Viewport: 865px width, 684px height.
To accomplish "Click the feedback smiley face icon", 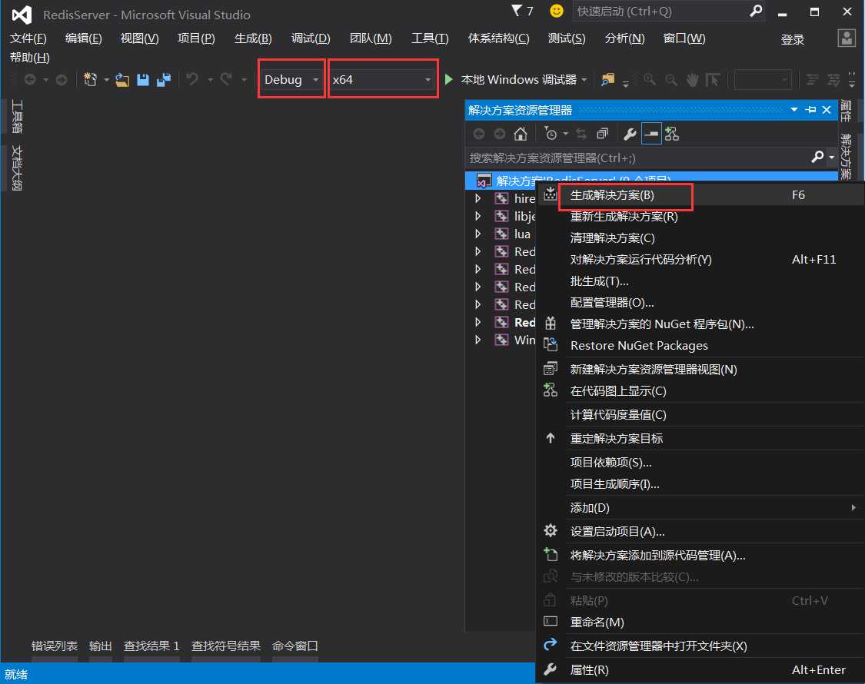I will (x=557, y=11).
